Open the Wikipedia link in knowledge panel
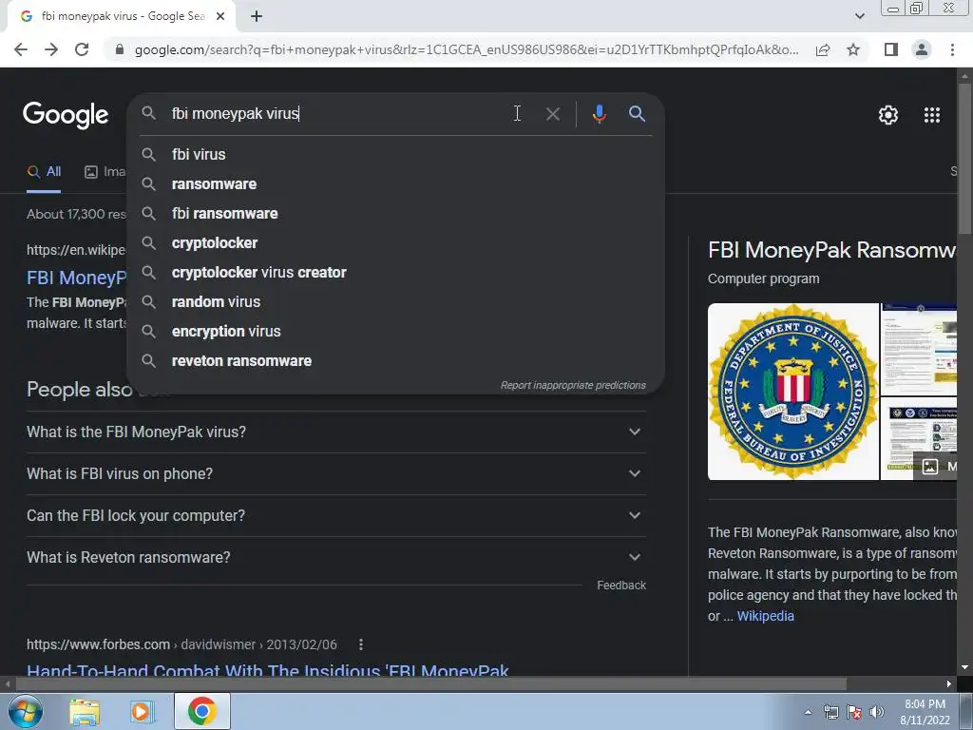 coord(765,616)
